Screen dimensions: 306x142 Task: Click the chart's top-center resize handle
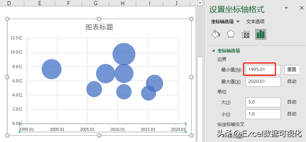pos(99,19)
